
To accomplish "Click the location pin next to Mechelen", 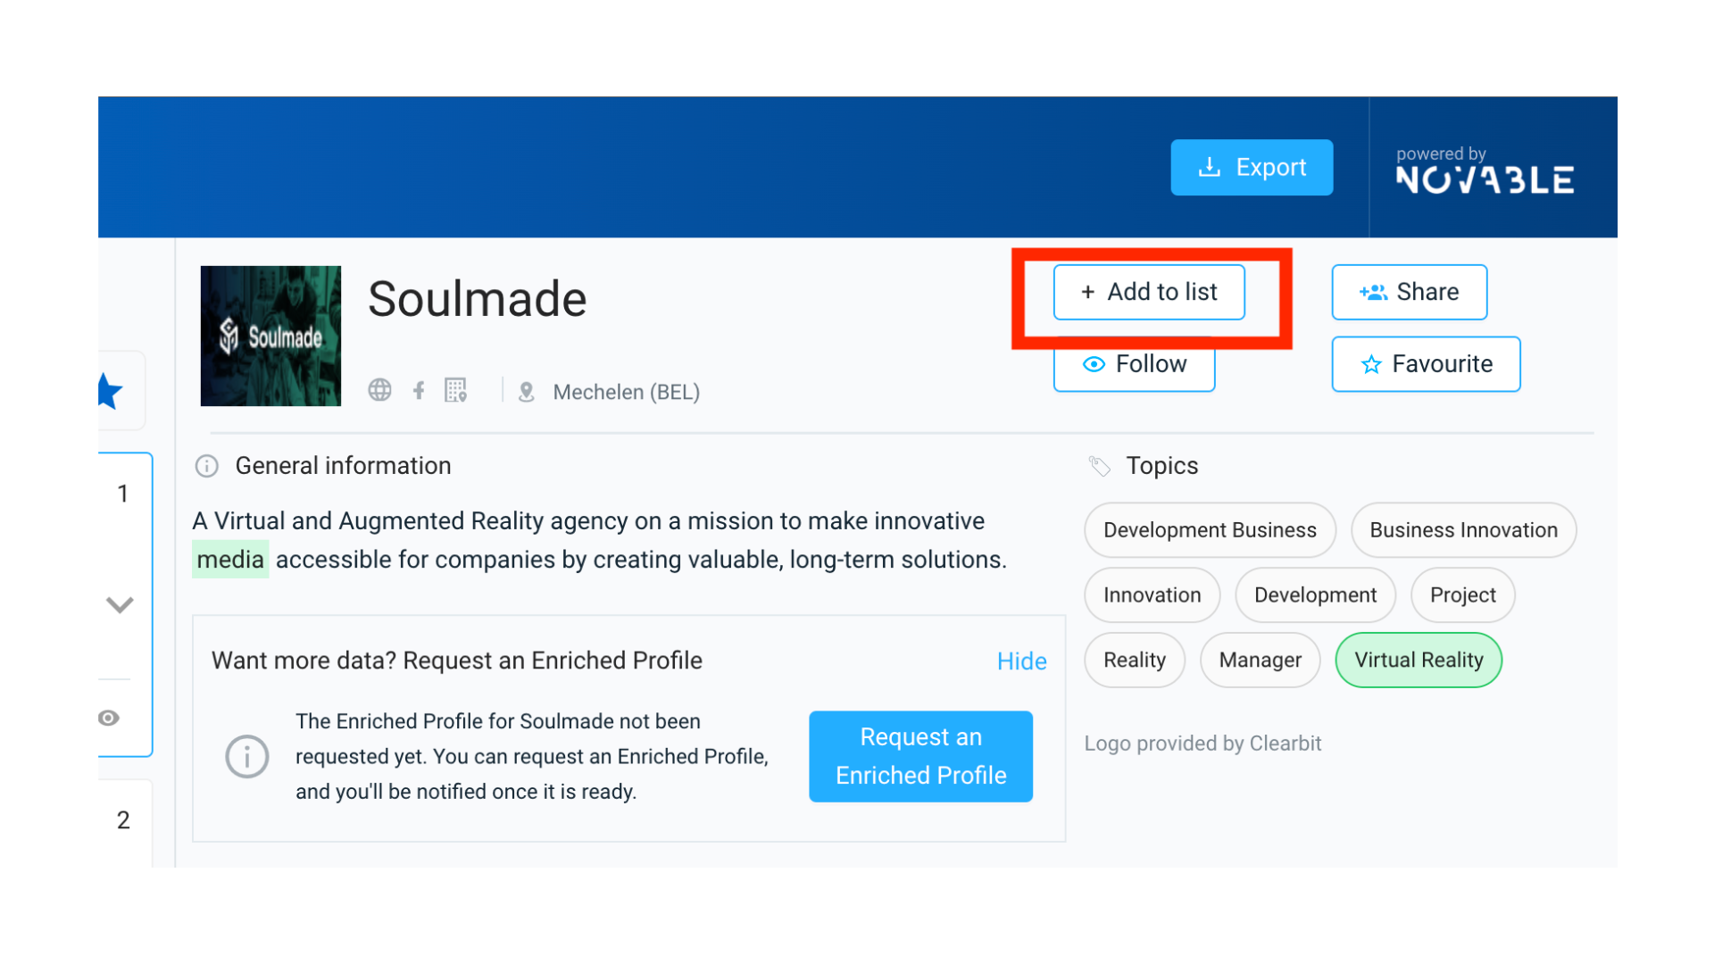I will [527, 392].
